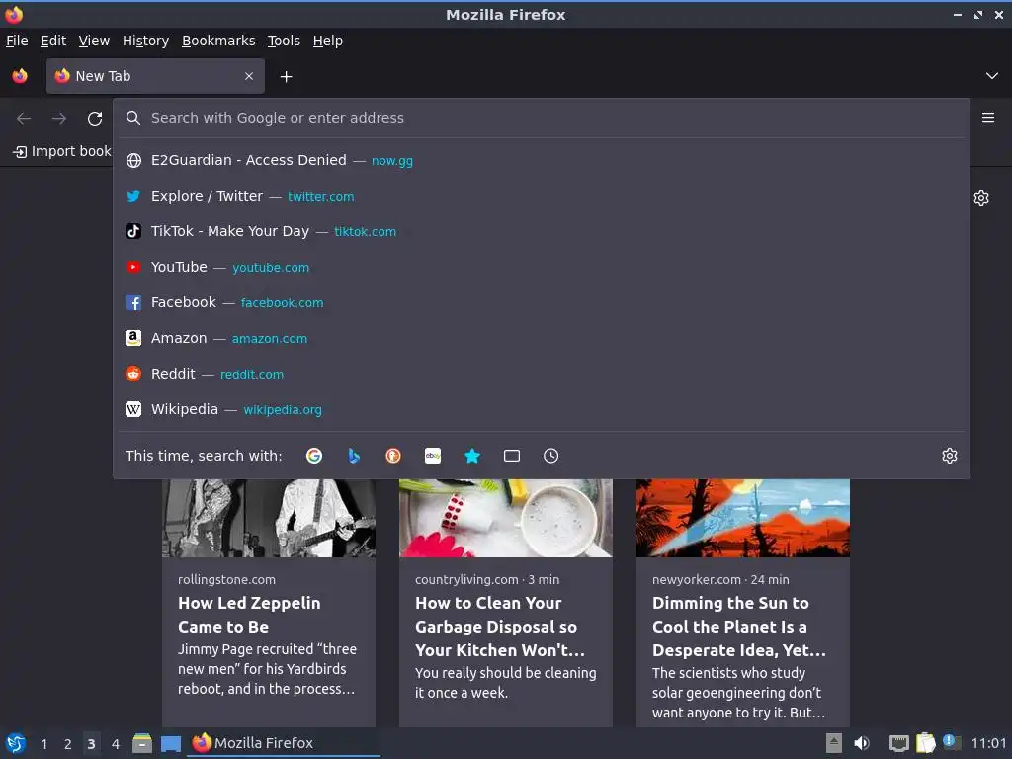
Task: Open the Tools menu
Action: pyautogui.click(x=284, y=41)
